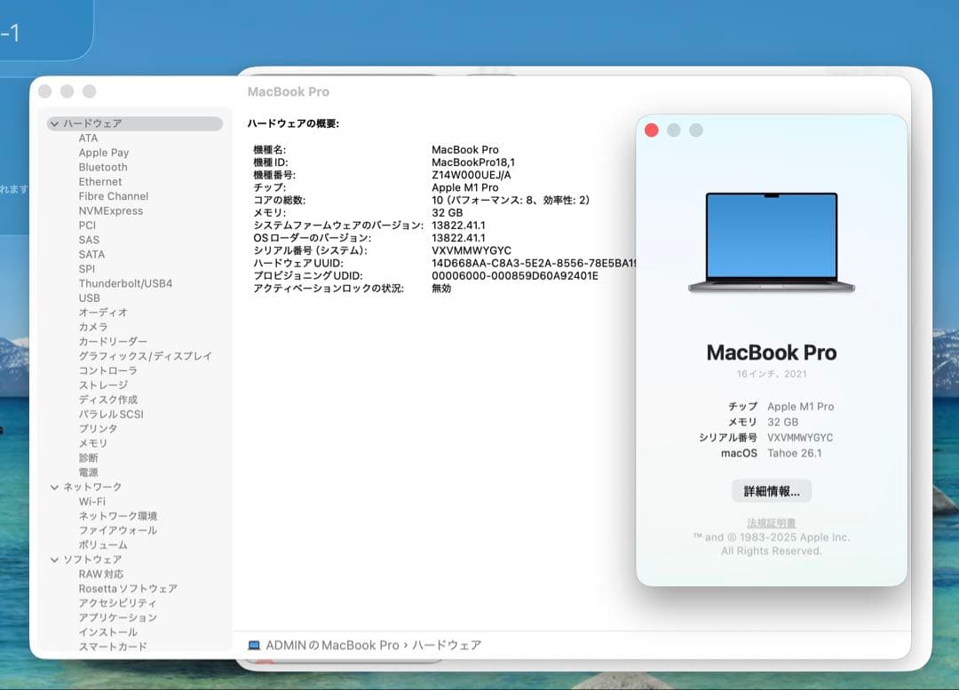The height and width of the screenshot is (690, 959).
Task: View Rosetta ソフトウェア details
Action: [x=127, y=588]
